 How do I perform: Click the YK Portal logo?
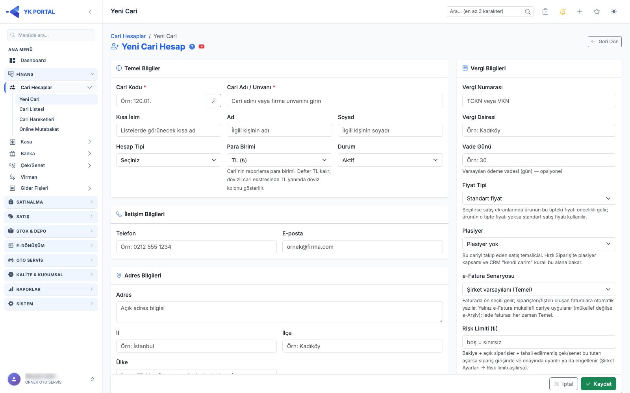click(31, 12)
